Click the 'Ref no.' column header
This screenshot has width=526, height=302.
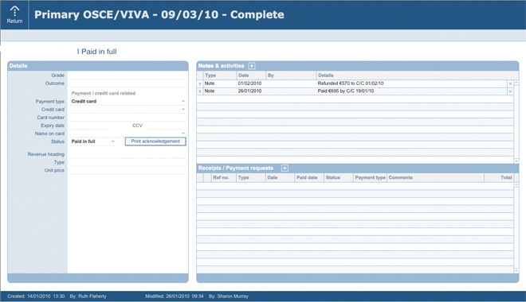click(223, 177)
